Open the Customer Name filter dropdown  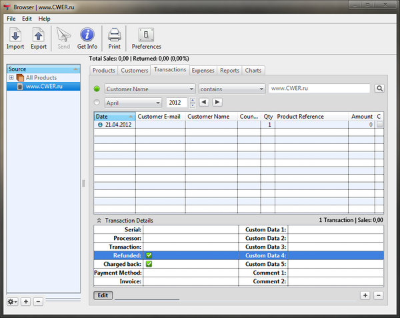[x=149, y=89]
